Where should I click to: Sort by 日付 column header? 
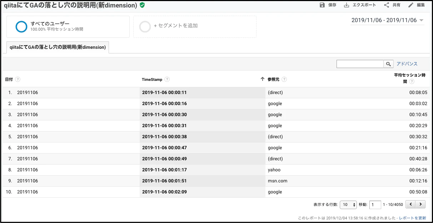pyautogui.click(x=9, y=79)
